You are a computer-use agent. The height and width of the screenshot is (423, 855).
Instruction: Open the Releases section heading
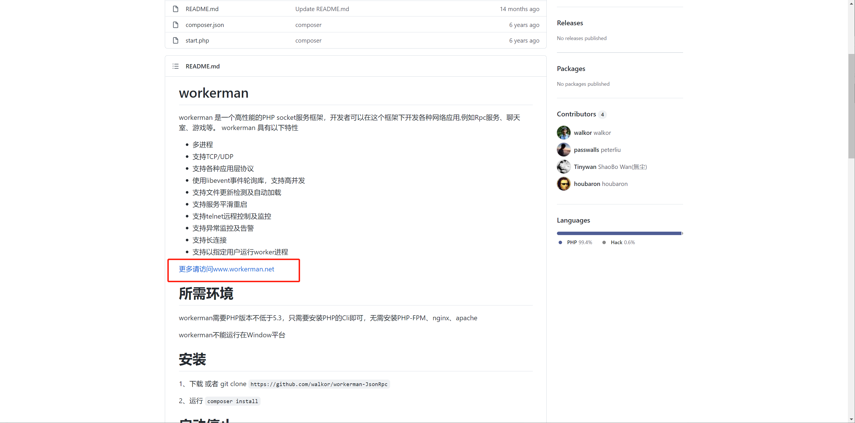[x=569, y=23]
